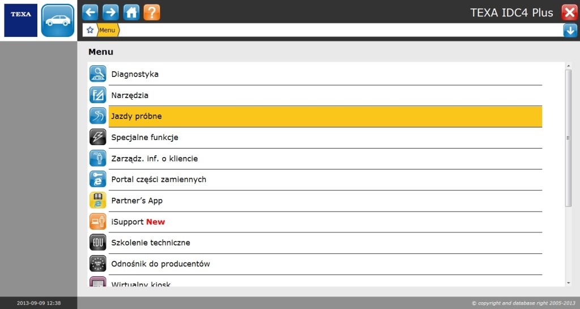Screen dimensions: 580x309
Task: Expand the blue down-arrow in address bar
Action: click(x=570, y=31)
